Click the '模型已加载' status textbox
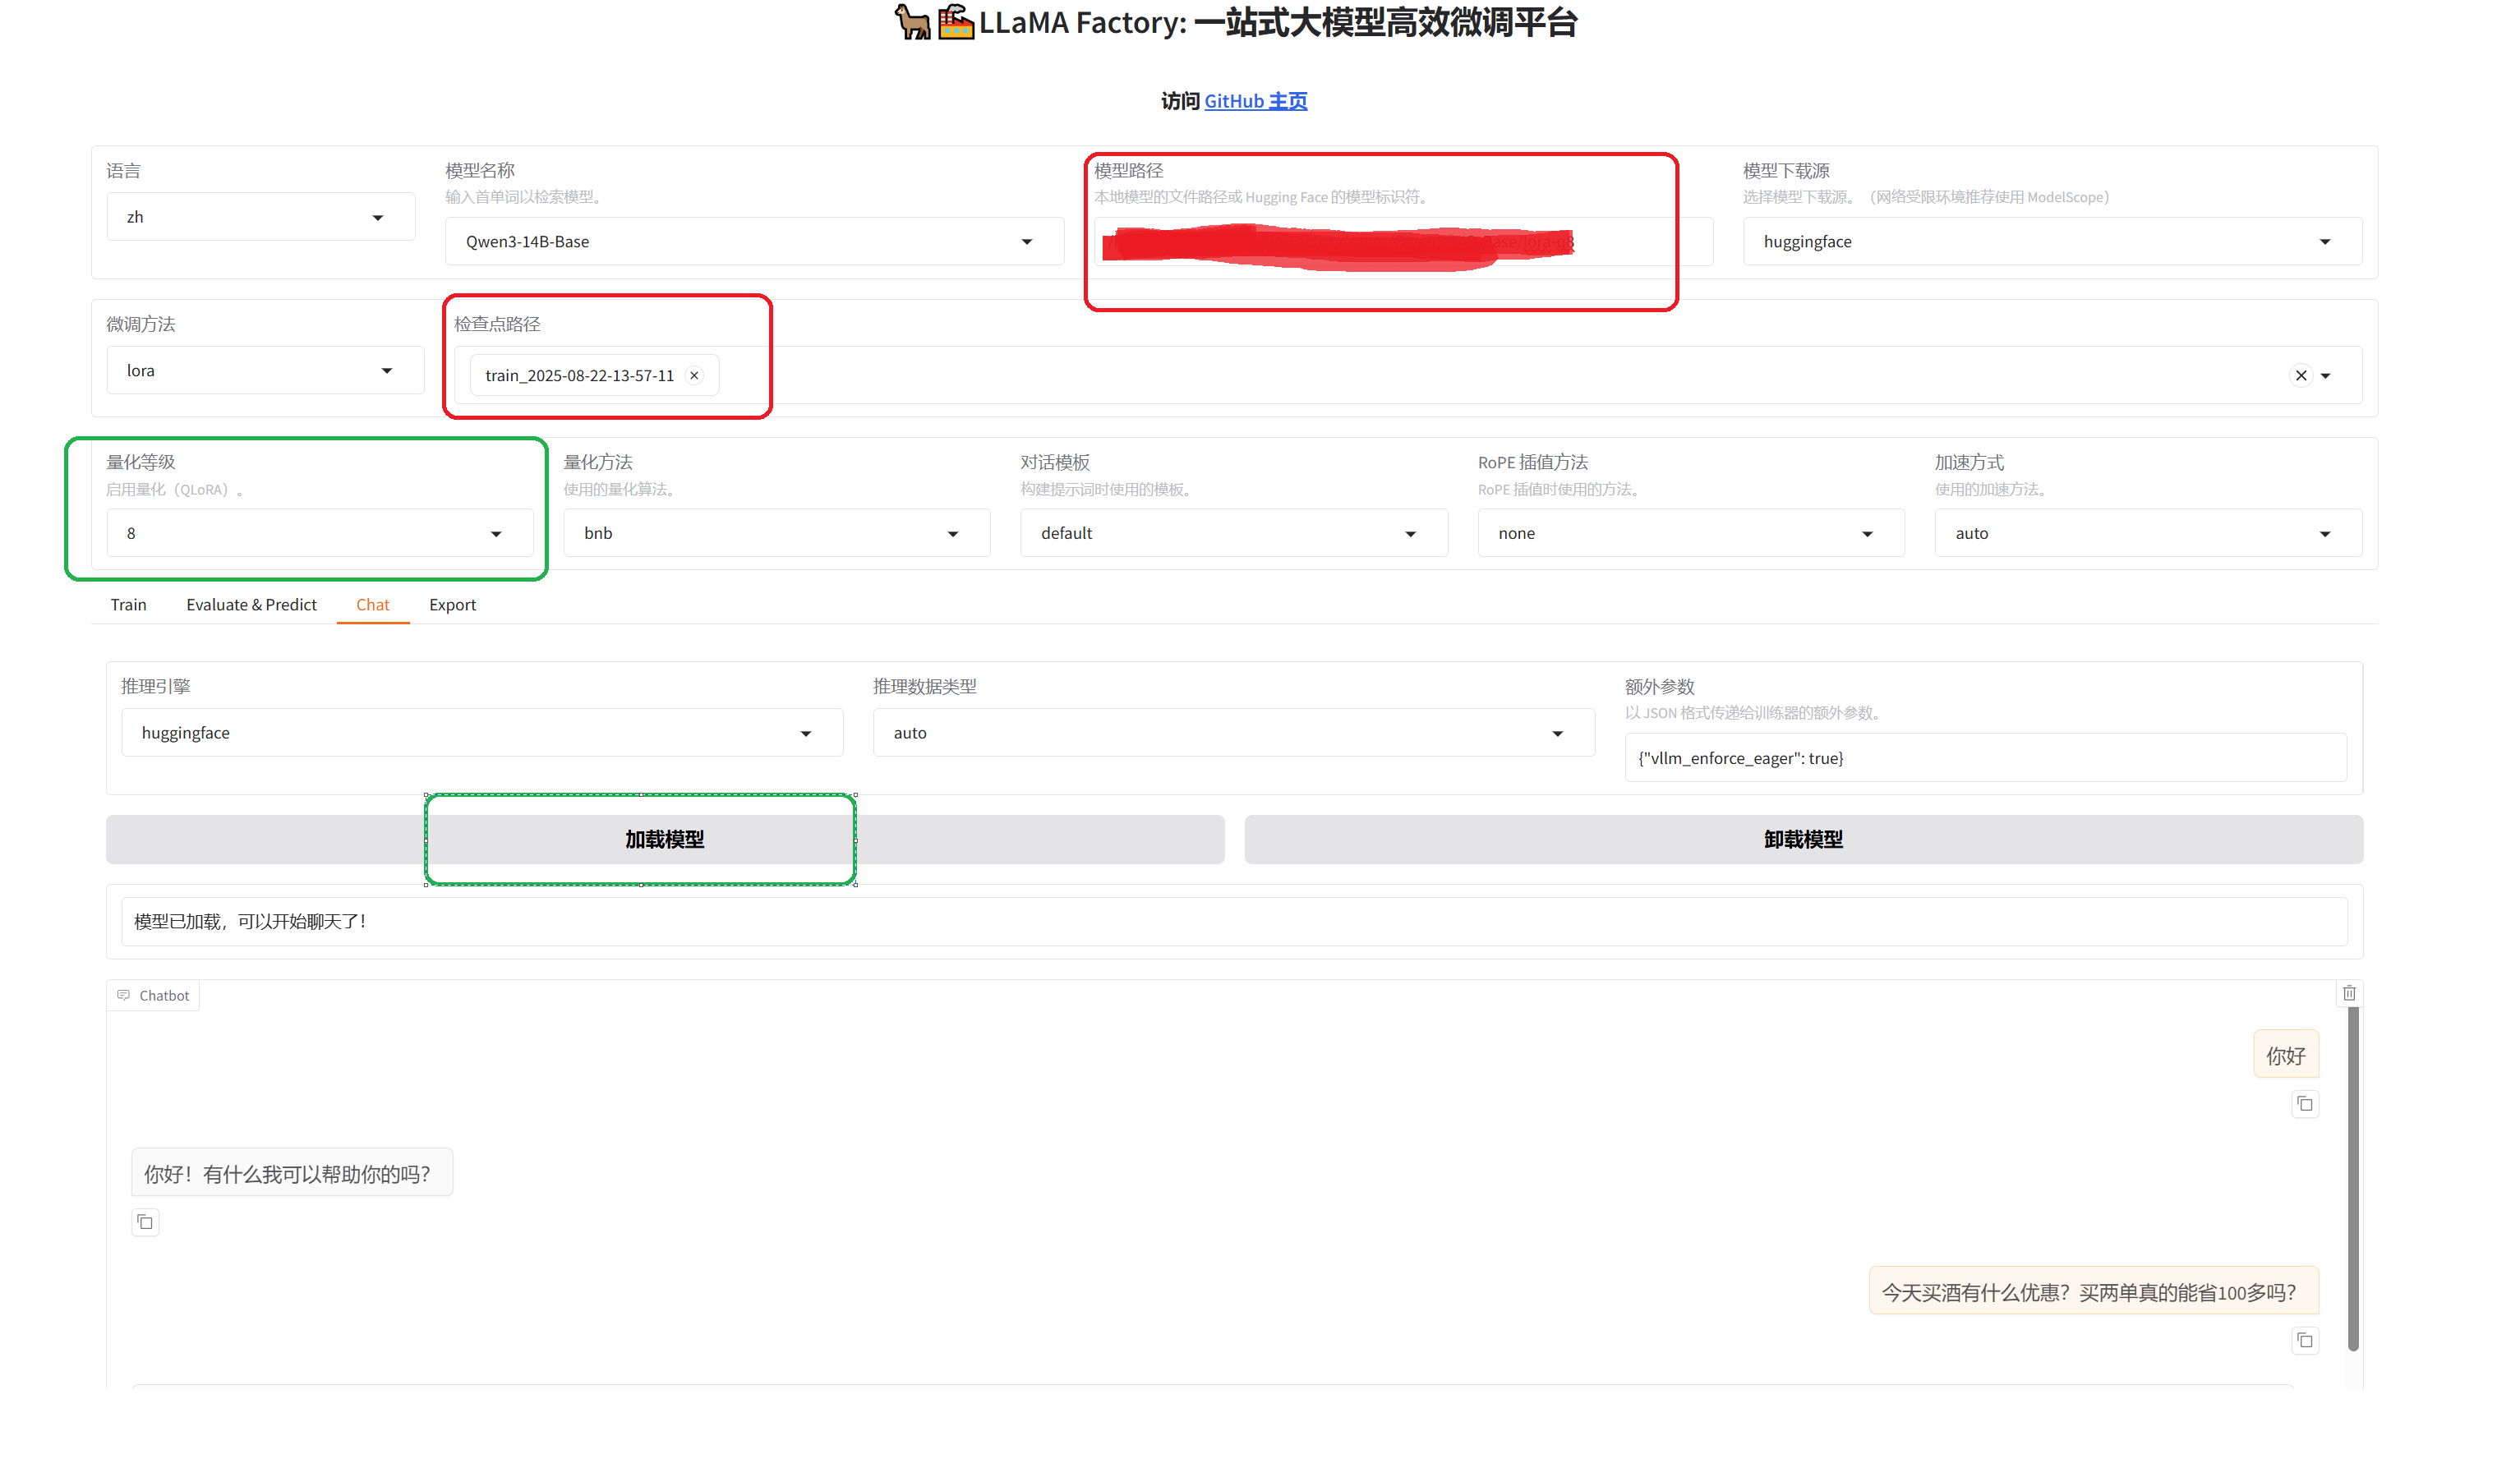Image resolution: width=2520 pixels, height=1468 pixels. pos(1234,922)
